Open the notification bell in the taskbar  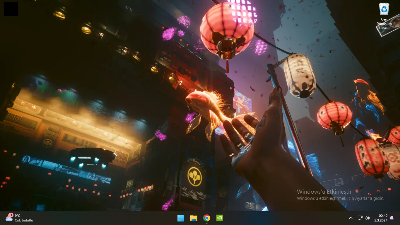pyautogui.click(x=392, y=218)
